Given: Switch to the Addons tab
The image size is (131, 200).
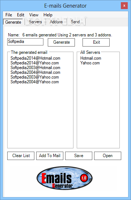Looking at the screenshot, I should (56, 22).
